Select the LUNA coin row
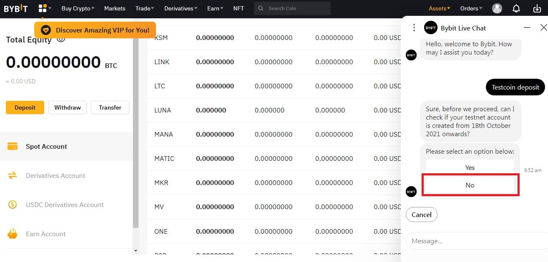This screenshot has height=262, width=548. pos(274,110)
